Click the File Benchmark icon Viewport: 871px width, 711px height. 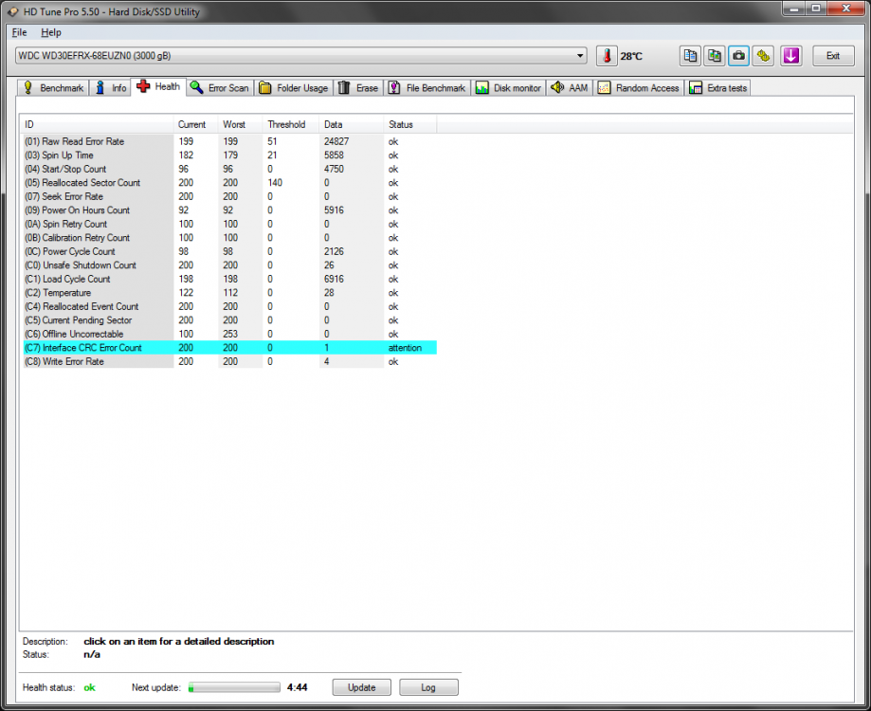tap(394, 88)
